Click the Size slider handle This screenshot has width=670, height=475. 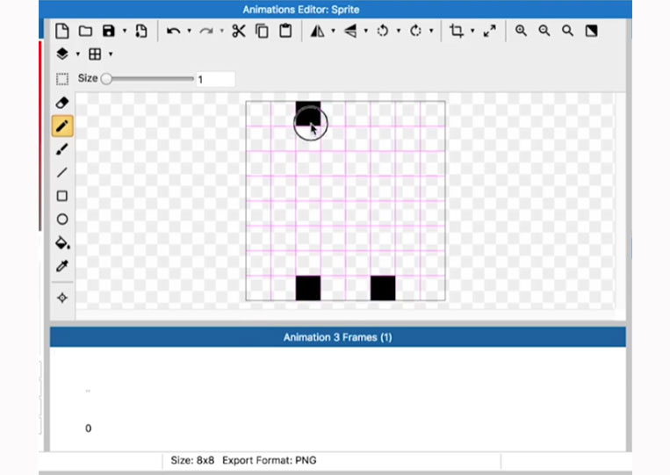pyautogui.click(x=106, y=79)
